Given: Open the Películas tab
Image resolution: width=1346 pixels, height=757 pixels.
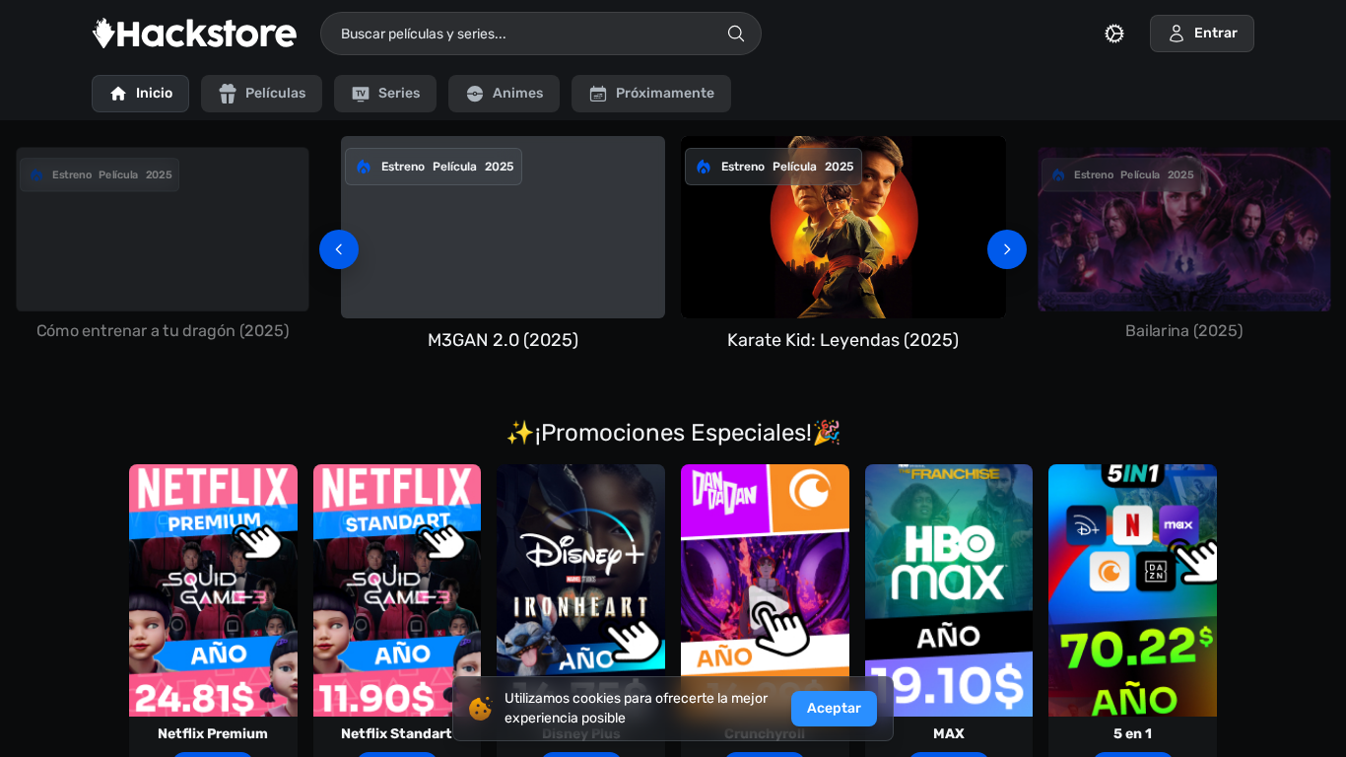Looking at the screenshot, I should tap(261, 94).
